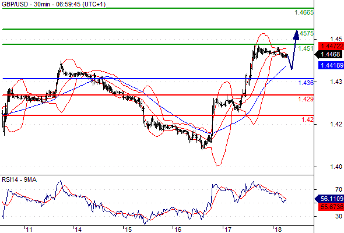Click the RSI 70 level axis label
The width and height of the screenshot is (344, 233).
pos(339,189)
